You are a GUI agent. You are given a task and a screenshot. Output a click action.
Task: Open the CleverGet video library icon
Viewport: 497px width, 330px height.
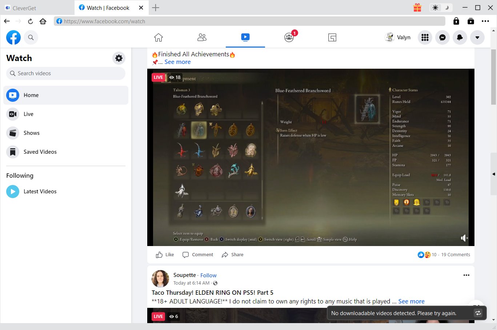pos(471,21)
